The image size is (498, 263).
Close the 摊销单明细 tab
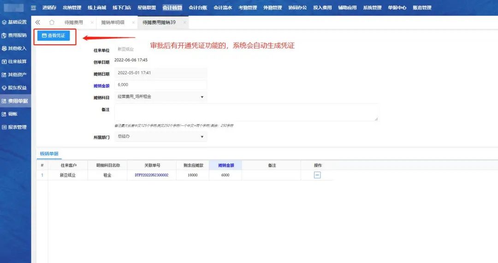click(x=133, y=22)
